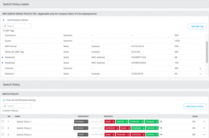Remove Employee tag from Switch Policy 1 user/group
This screenshot has height=138, width=209.
point(86,122)
